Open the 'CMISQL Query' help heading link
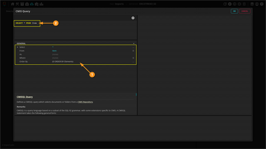This screenshot has height=149, width=266. [25, 97]
